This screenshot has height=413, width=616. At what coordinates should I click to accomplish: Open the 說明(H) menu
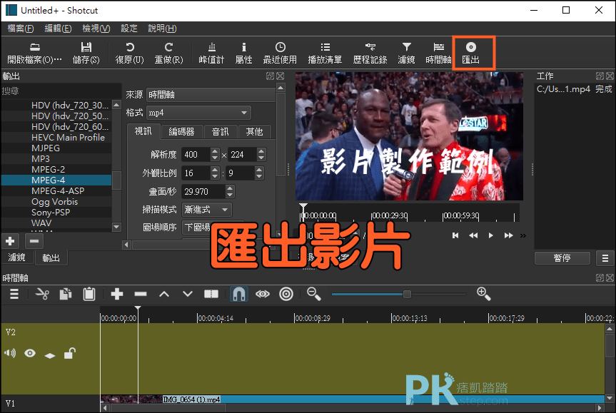pos(162,29)
